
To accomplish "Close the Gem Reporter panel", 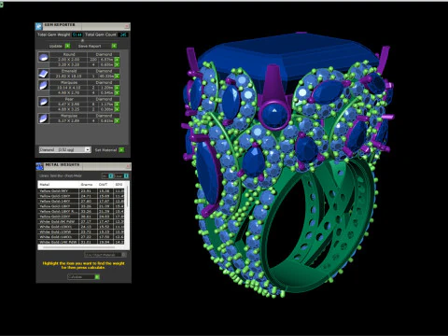I will pyautogui.click(x=127, y=26).
